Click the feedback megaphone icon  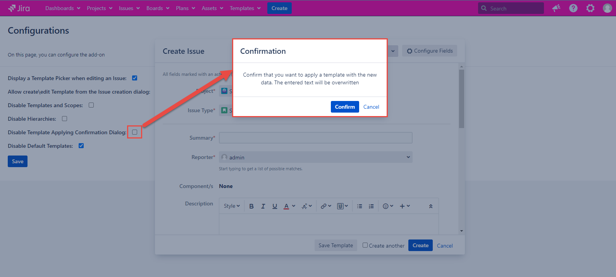[x=556, y=8]
